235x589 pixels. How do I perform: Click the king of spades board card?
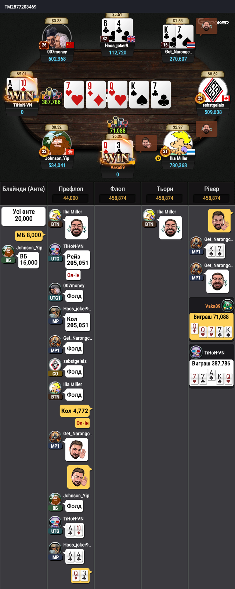pos(139,95)
